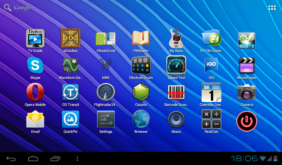The image size is (282, 165).
Task: Open the Recent apps button
Action: tap(55, 159)
